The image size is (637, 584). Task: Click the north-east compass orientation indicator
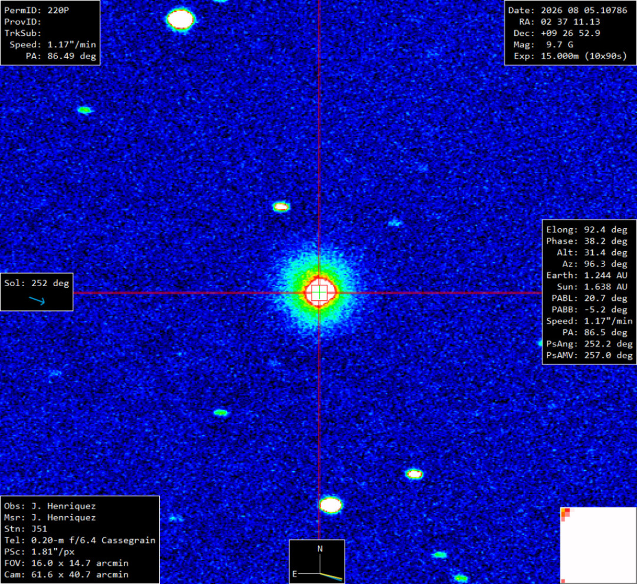coord(317,562)
